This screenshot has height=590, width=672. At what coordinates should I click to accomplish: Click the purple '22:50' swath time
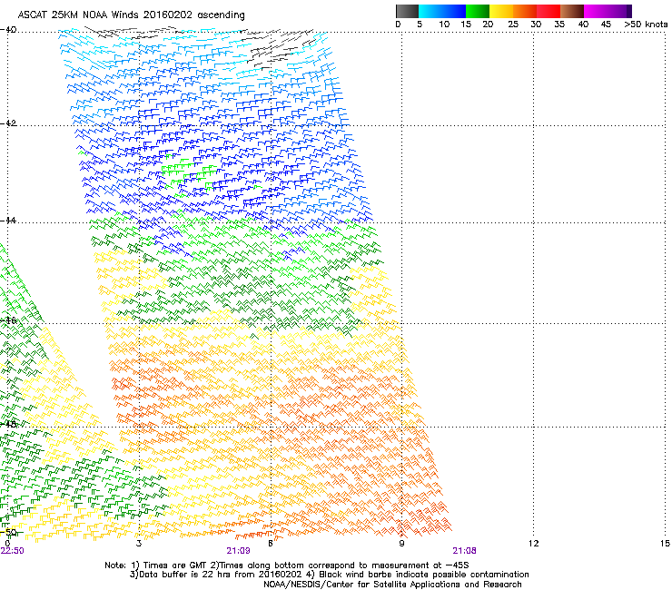pos(12,551)
